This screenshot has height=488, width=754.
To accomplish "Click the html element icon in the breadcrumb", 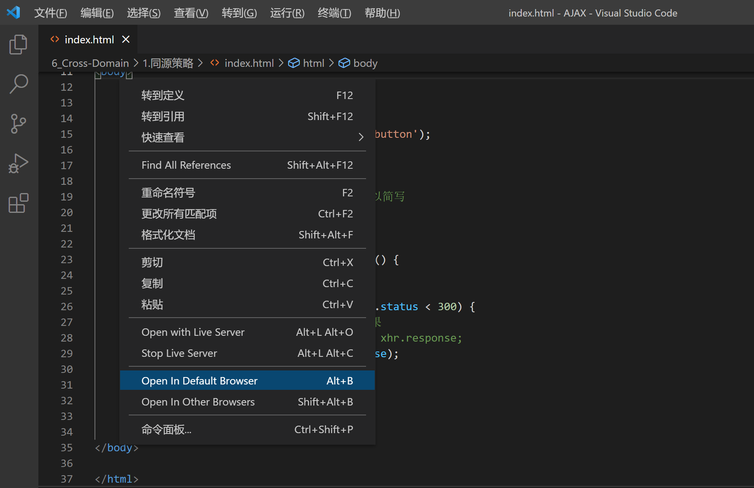I will tap(294, 63).
